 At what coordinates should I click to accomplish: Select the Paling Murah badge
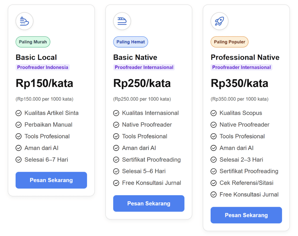pyautogui.click(x=33, y=42)
